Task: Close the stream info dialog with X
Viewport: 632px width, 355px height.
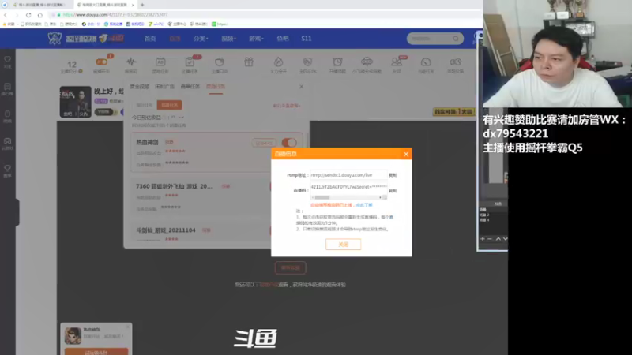Action: [406, 154]
